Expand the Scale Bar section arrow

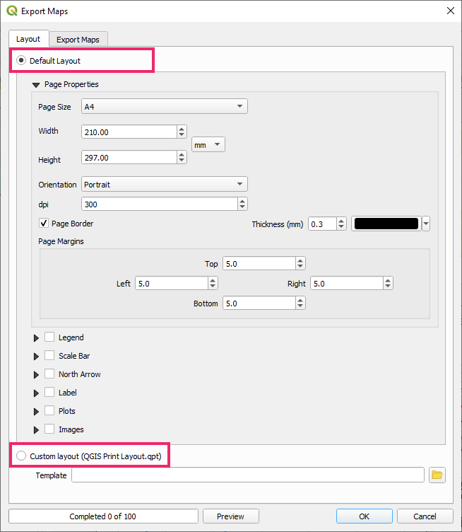36,357
